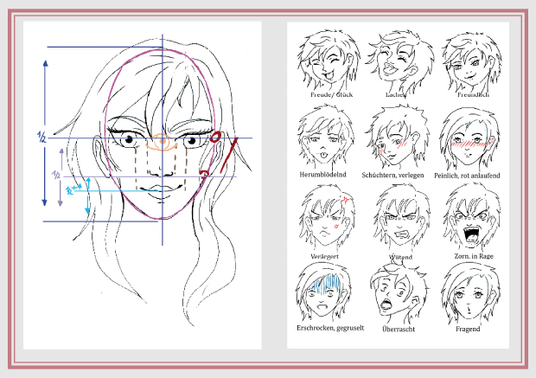Click the pink head outline oval at the top
Viewport: 536px width, 378px height.
click(160, 53)
